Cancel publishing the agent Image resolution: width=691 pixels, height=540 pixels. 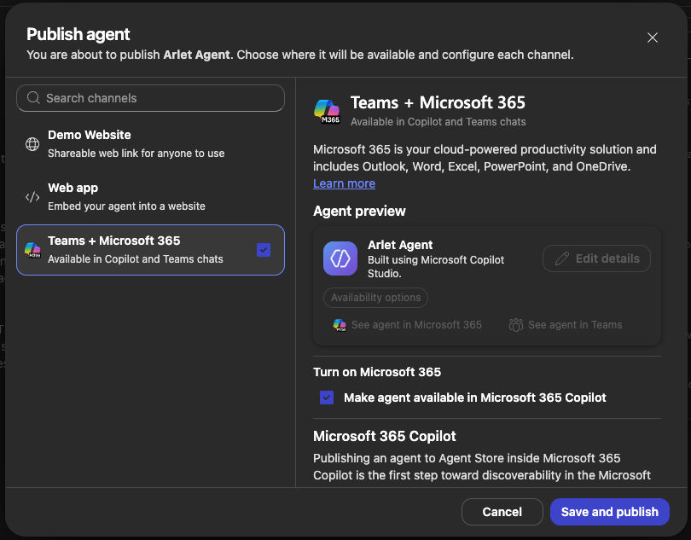(502, 512)
